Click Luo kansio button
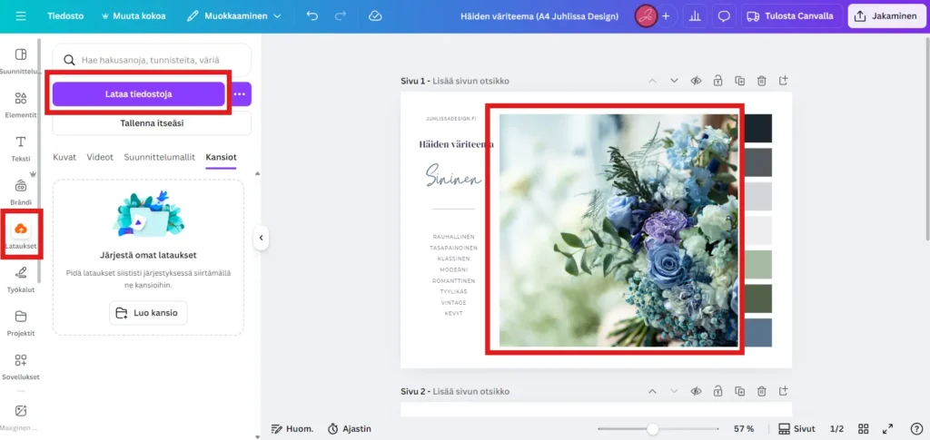The height and width of the screenshot is (440, 930). click(148, 313)
